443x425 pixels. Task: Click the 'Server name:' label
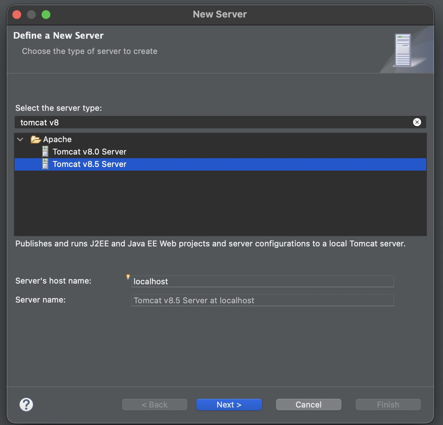pos(41,300)
